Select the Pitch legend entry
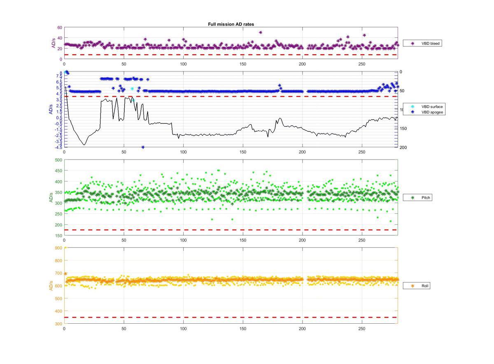 (x=418, y=198)
